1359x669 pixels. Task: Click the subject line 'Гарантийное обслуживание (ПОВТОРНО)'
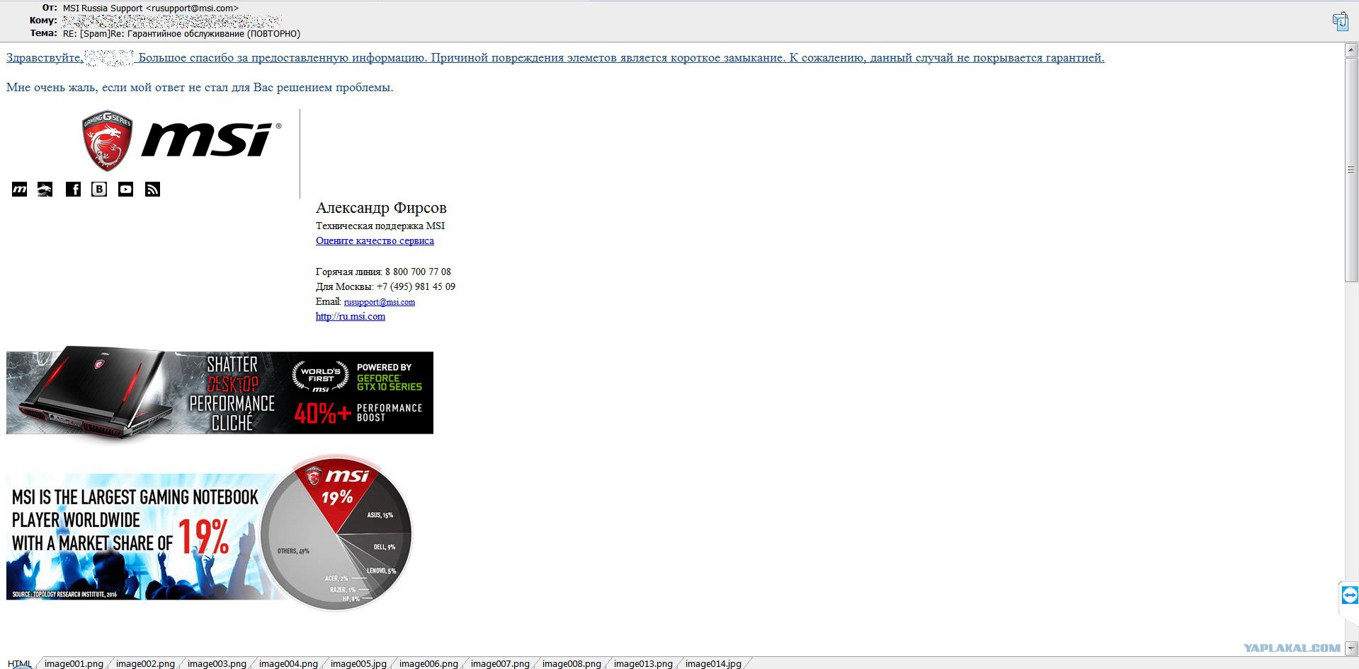click(x=214, y=34)
